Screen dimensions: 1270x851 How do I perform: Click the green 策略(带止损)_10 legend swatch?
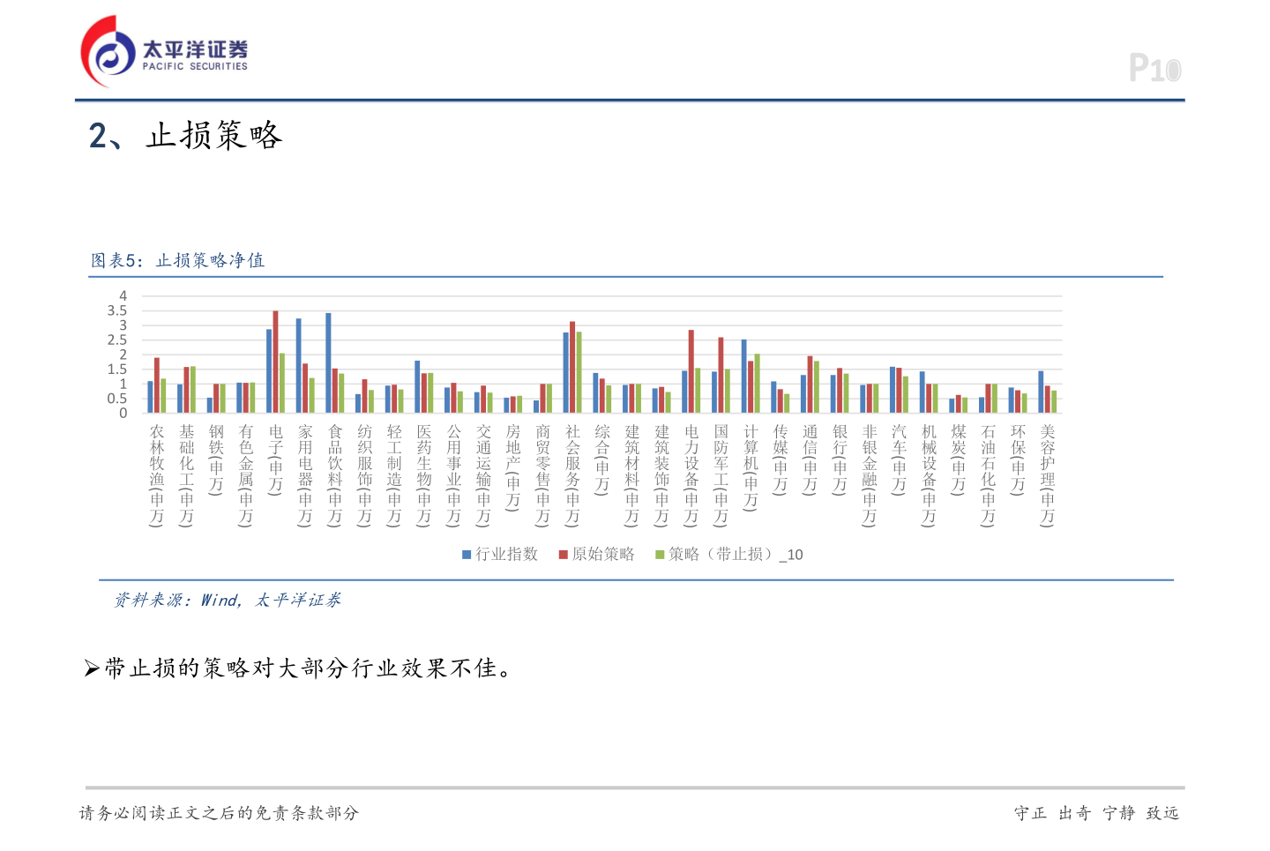(659, 555)
